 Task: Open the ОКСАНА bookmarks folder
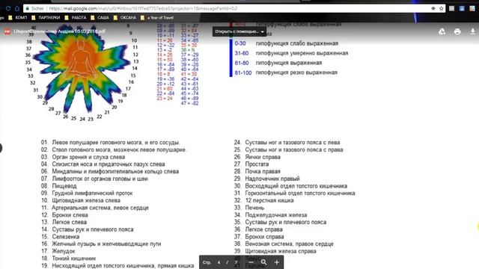pos(125,18)
